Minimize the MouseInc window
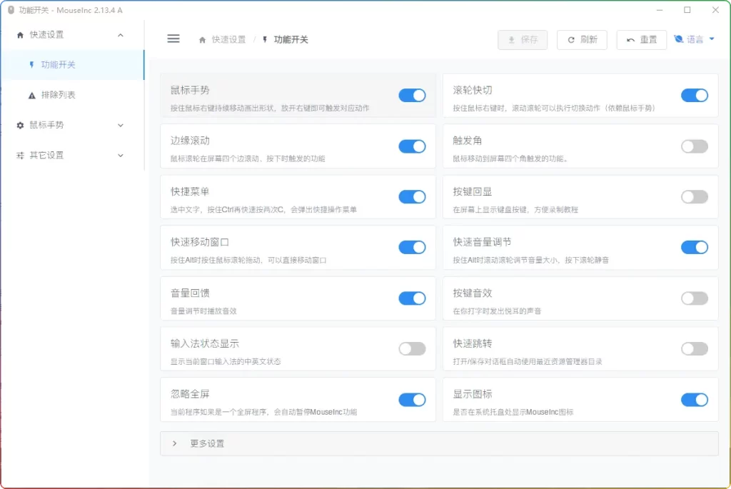 pyautogui.click(x=659, y=10)
